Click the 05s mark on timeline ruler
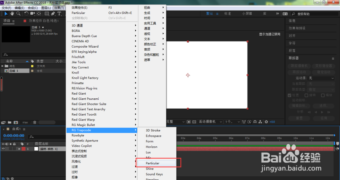This screenshot has width=340, height=180. 215,138
